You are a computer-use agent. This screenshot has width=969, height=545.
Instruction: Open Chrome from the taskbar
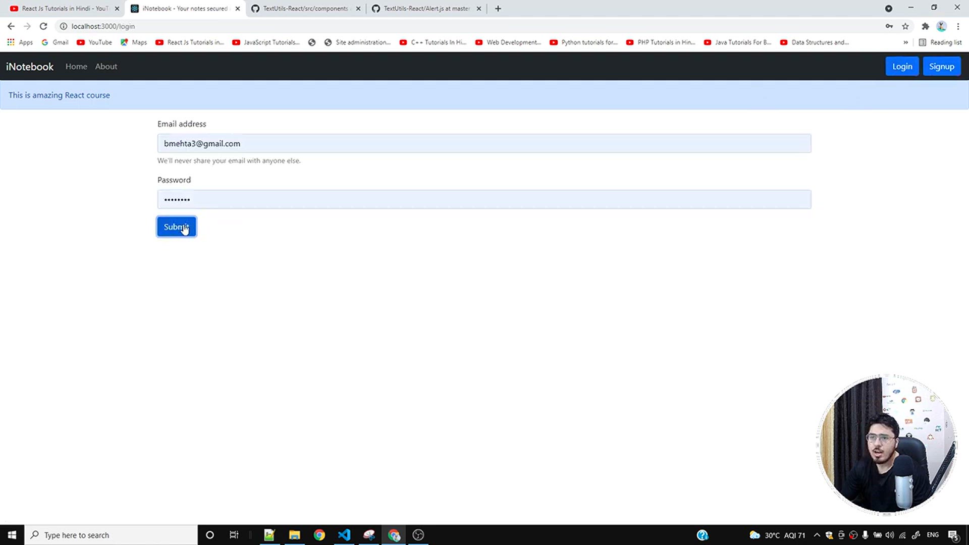pos(319,535)
